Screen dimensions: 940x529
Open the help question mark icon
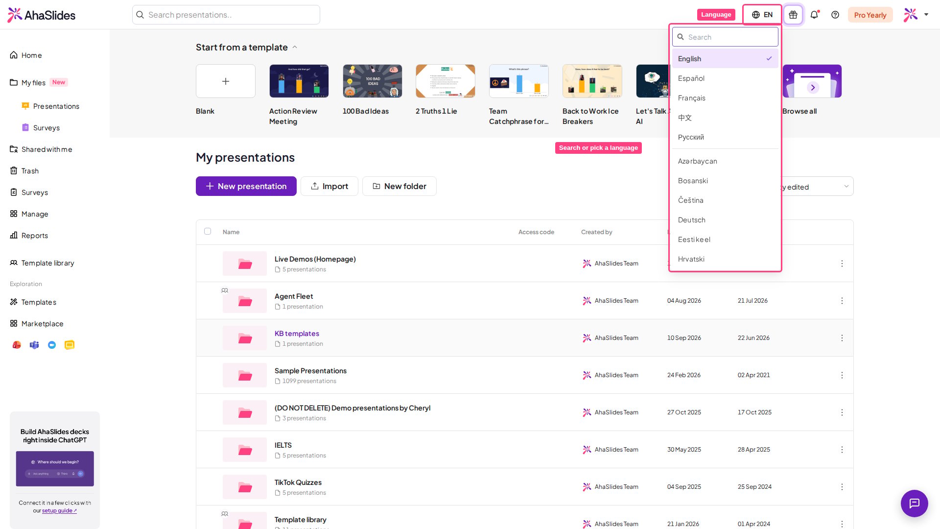click(x=835, y=15)
